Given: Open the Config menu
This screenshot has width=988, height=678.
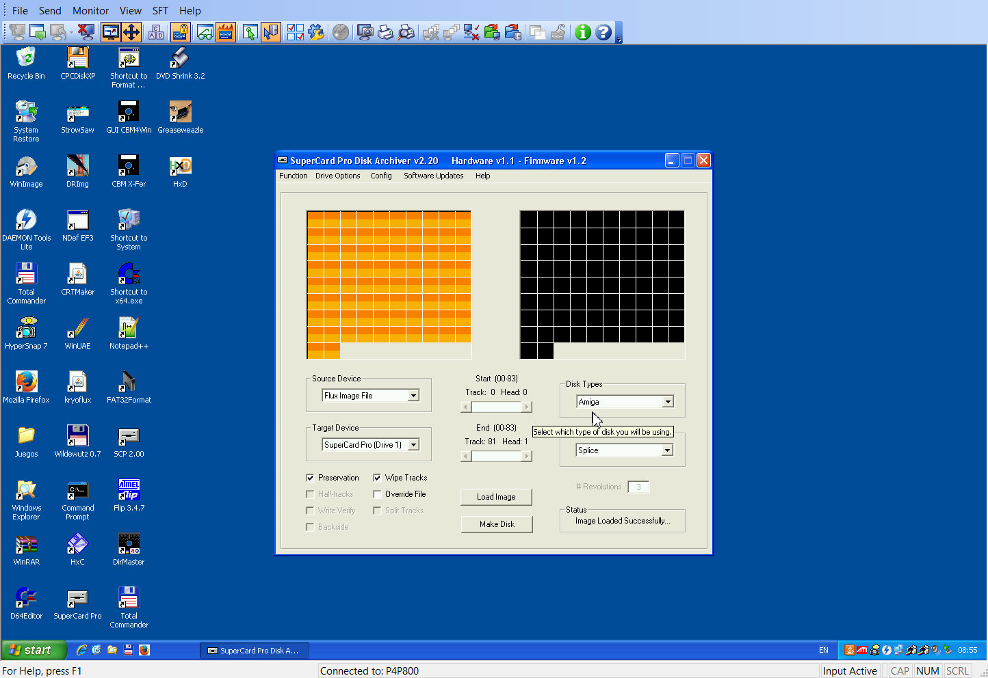Looking at the screenshot, I should click(x=381, y=176).
